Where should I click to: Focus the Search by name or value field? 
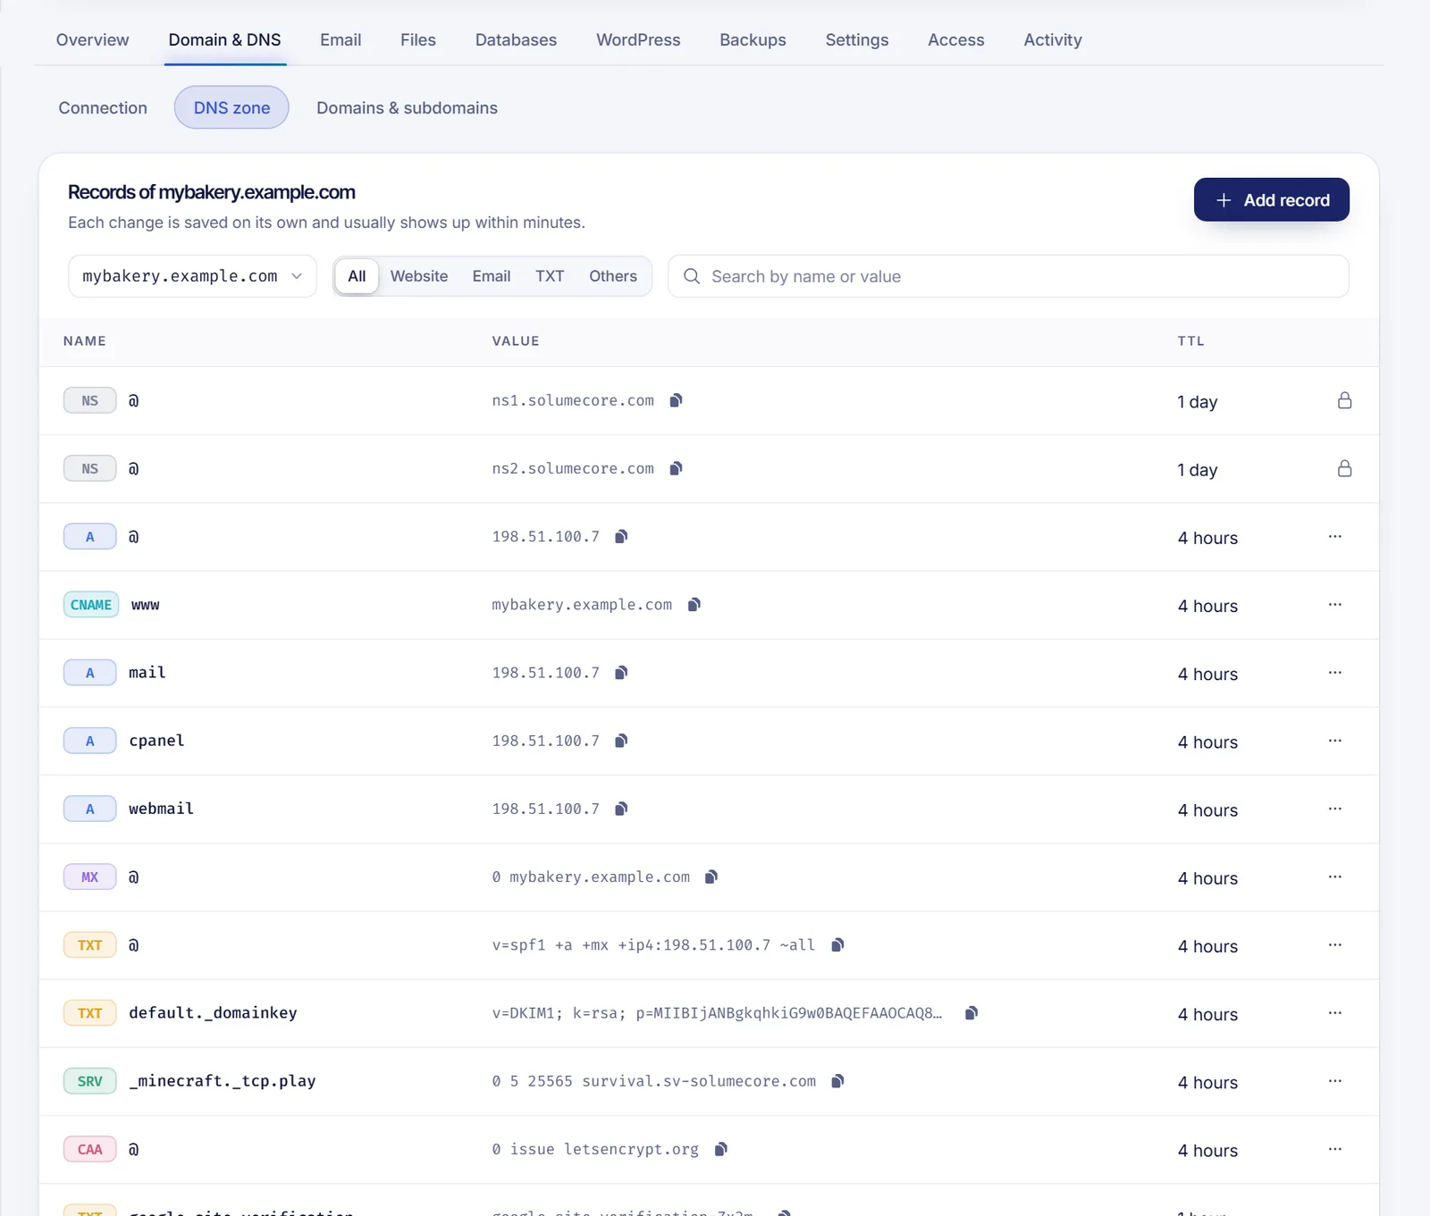[1008, 276]
